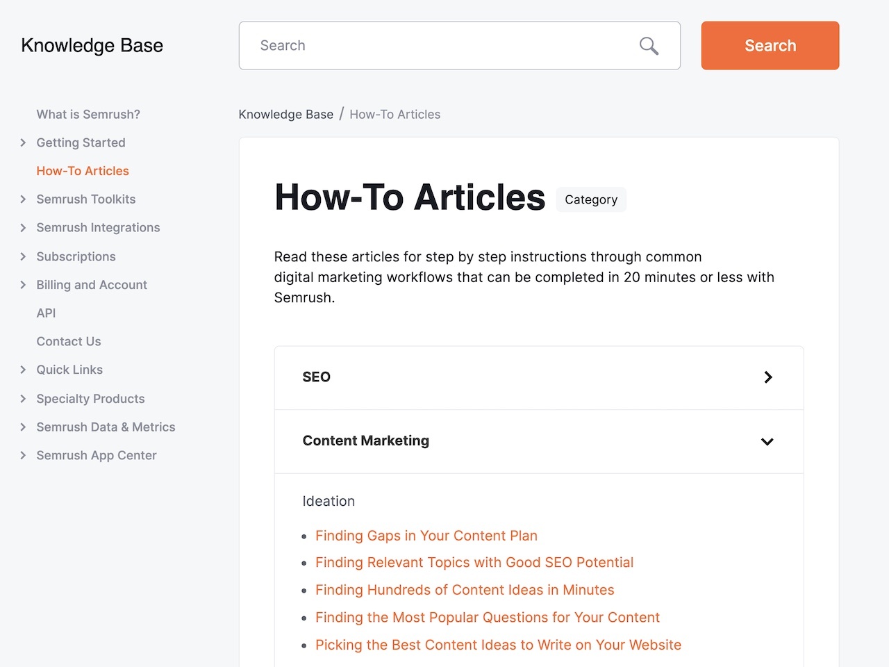Open Semrush App Center sidebar label
The height and width of the screenshot is (667, 889).
pos(97,456)
